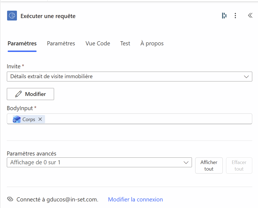258x208 pixels.
Task: Expand the Paramètres avancés dropdown
Action: click(96, 162)
